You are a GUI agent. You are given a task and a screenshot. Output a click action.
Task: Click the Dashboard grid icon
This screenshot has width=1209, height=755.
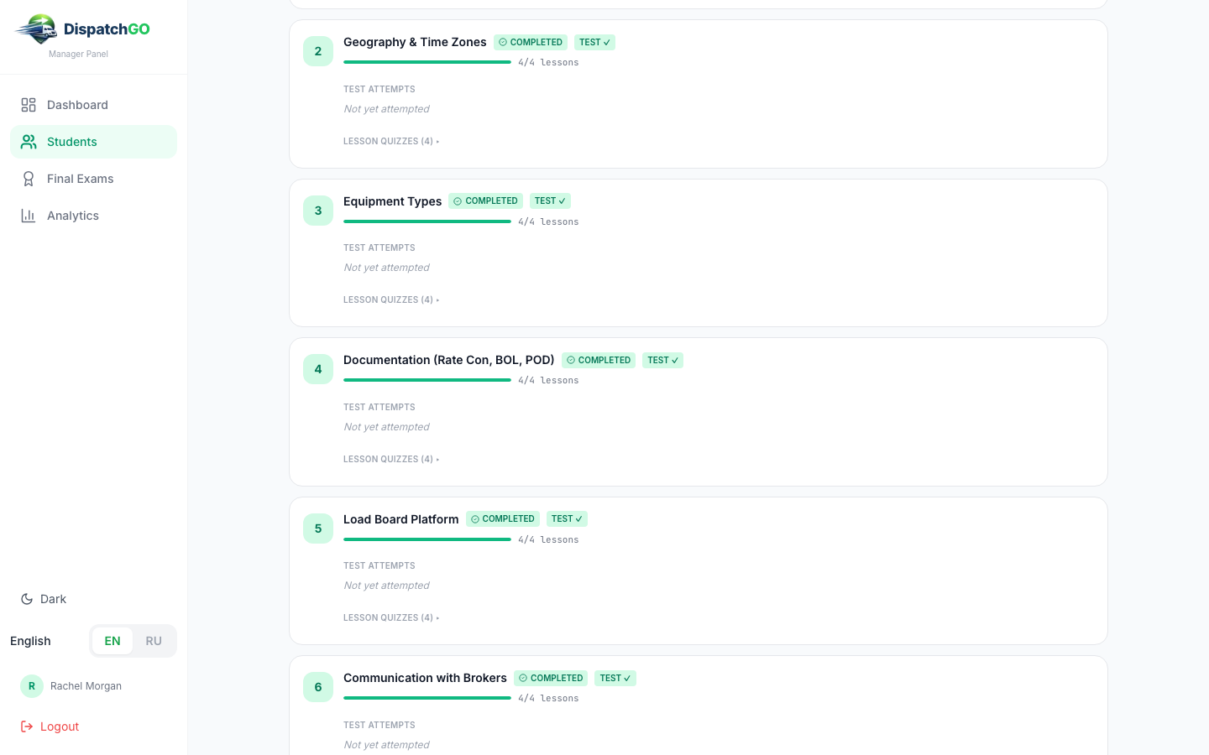[x=29, y=105]
